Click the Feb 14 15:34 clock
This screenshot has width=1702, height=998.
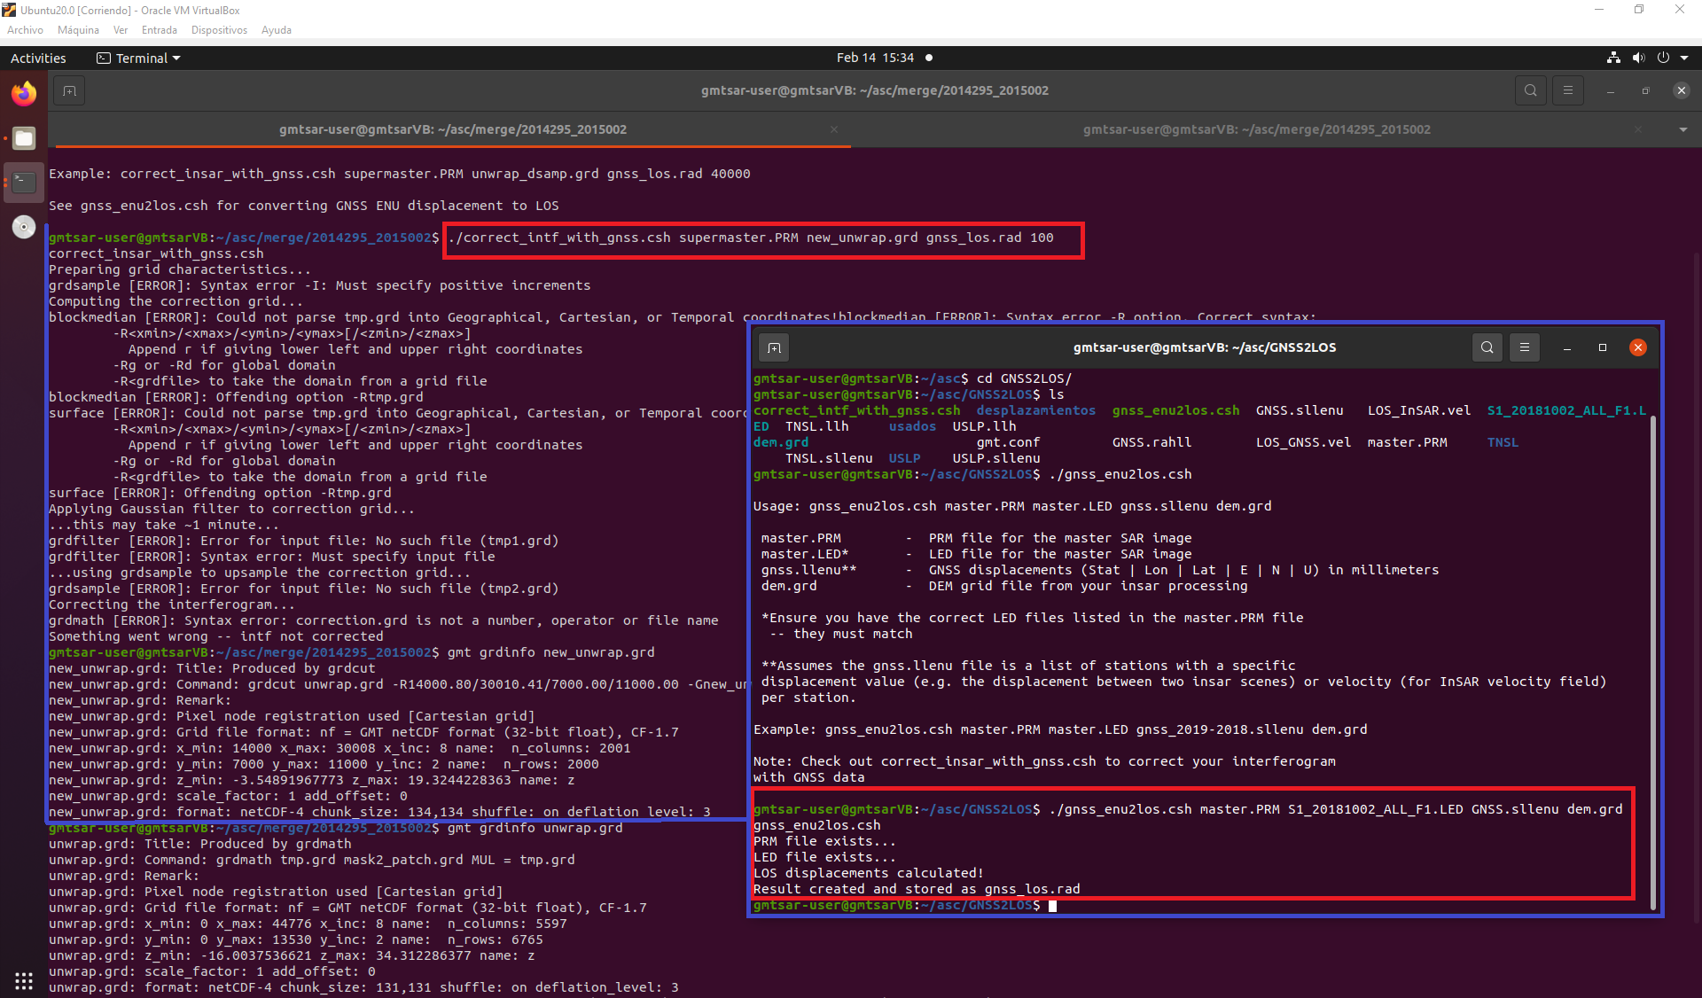point(875,57)
